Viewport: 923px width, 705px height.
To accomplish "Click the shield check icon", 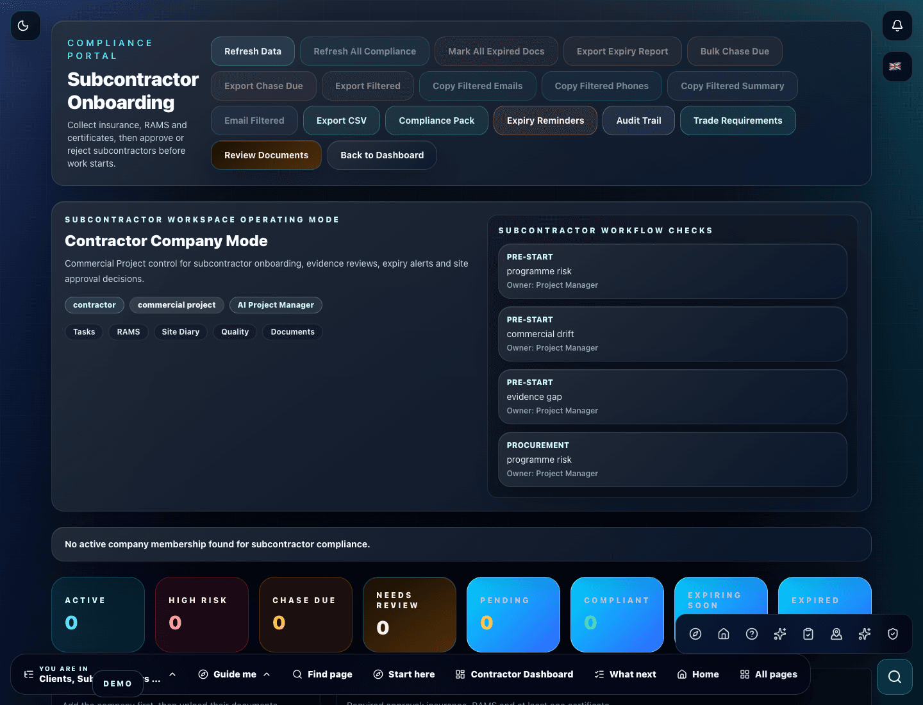I will [893, 634].
